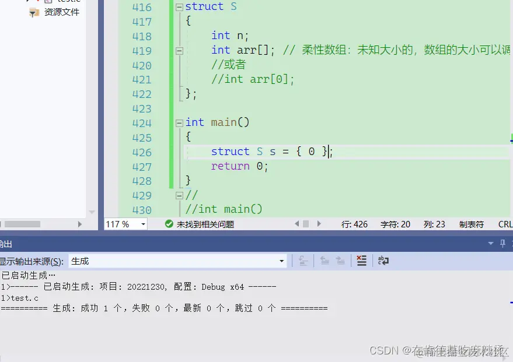Click the find message in code icon
Screen dimensions: 513x362
303,261
